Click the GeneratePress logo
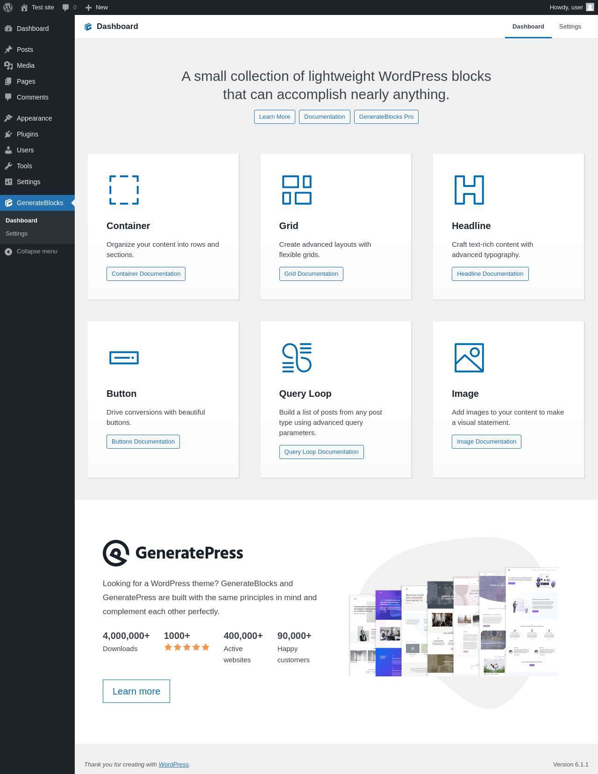The height and width of the screenshot is (774, 598). (173, 553)
